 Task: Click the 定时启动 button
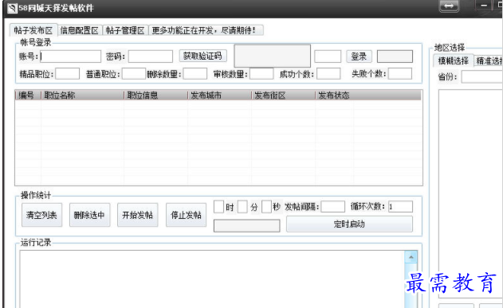click(349, 224)
